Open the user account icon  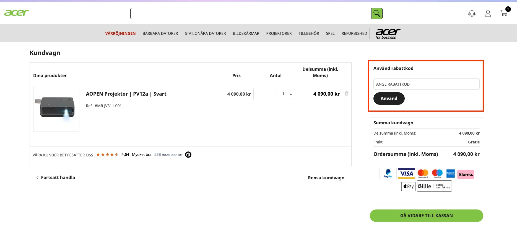(488, 14)
